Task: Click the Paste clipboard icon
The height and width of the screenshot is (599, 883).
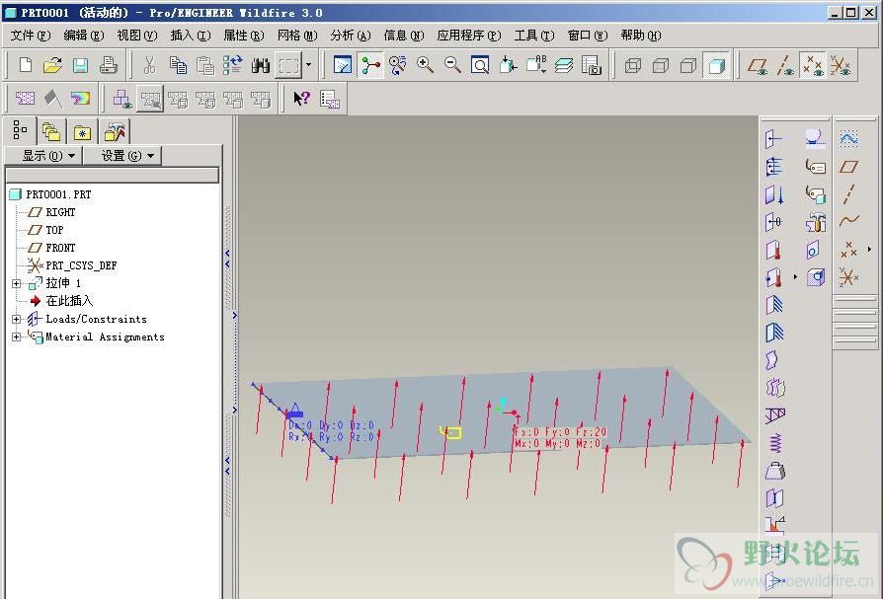Action: 205,65
